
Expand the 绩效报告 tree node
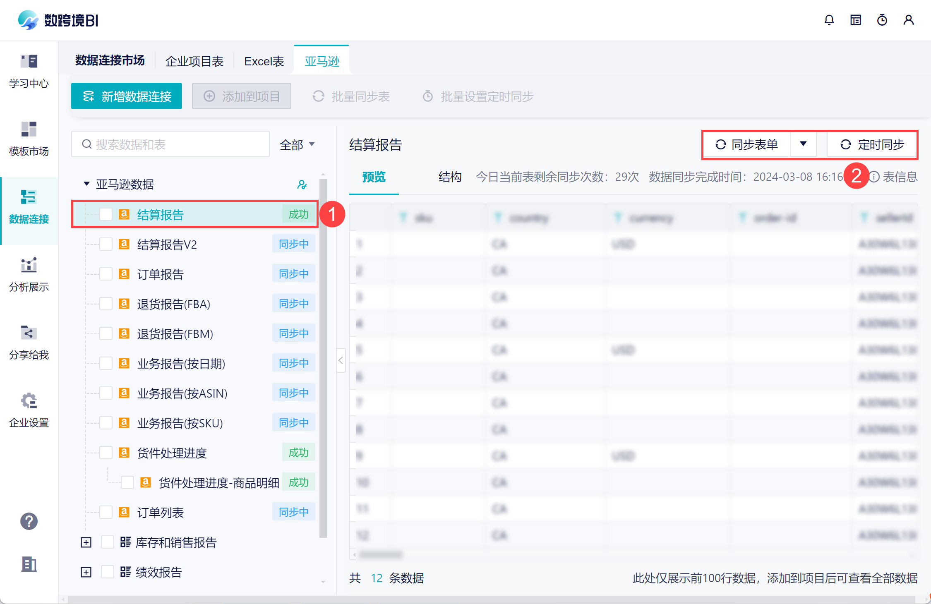[x=86, y=572]
